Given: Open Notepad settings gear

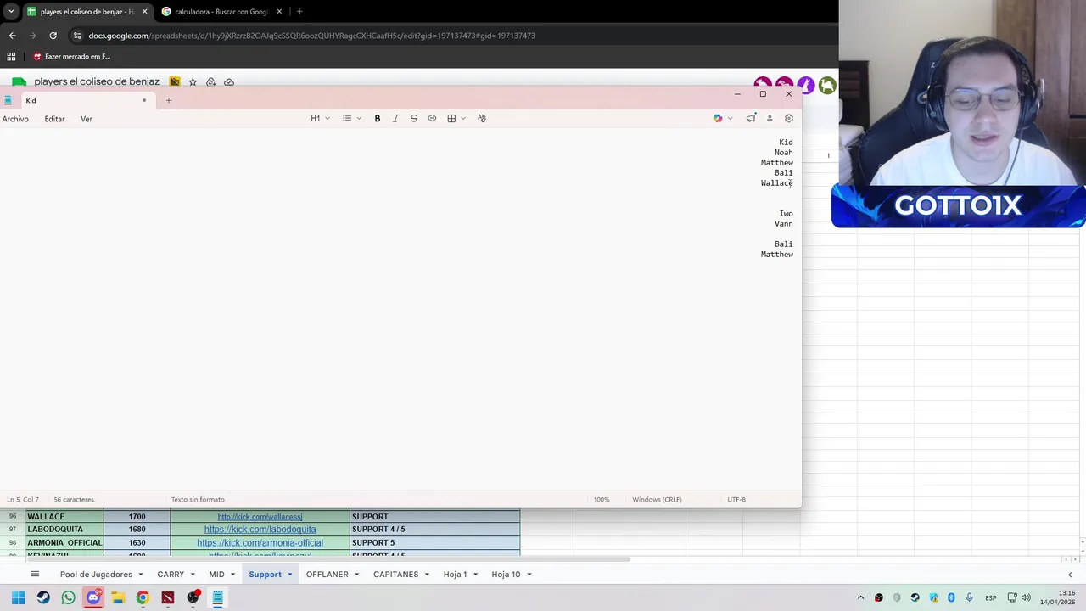Looking at the screenshot, I should 789,119.
